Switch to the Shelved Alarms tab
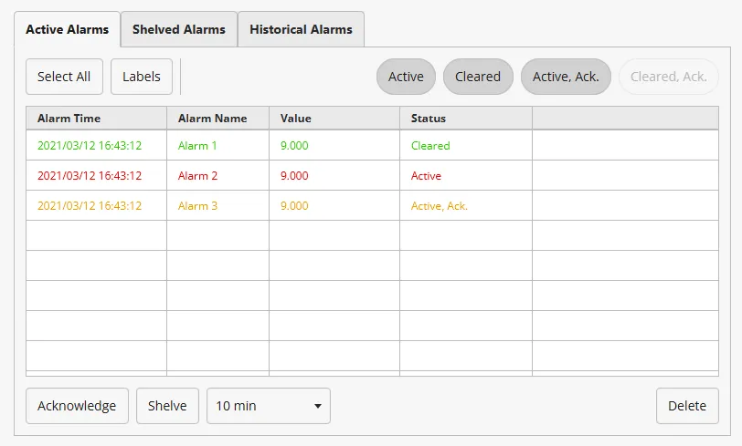The width and height of the screenshot is (742, 446). point(178,29)
